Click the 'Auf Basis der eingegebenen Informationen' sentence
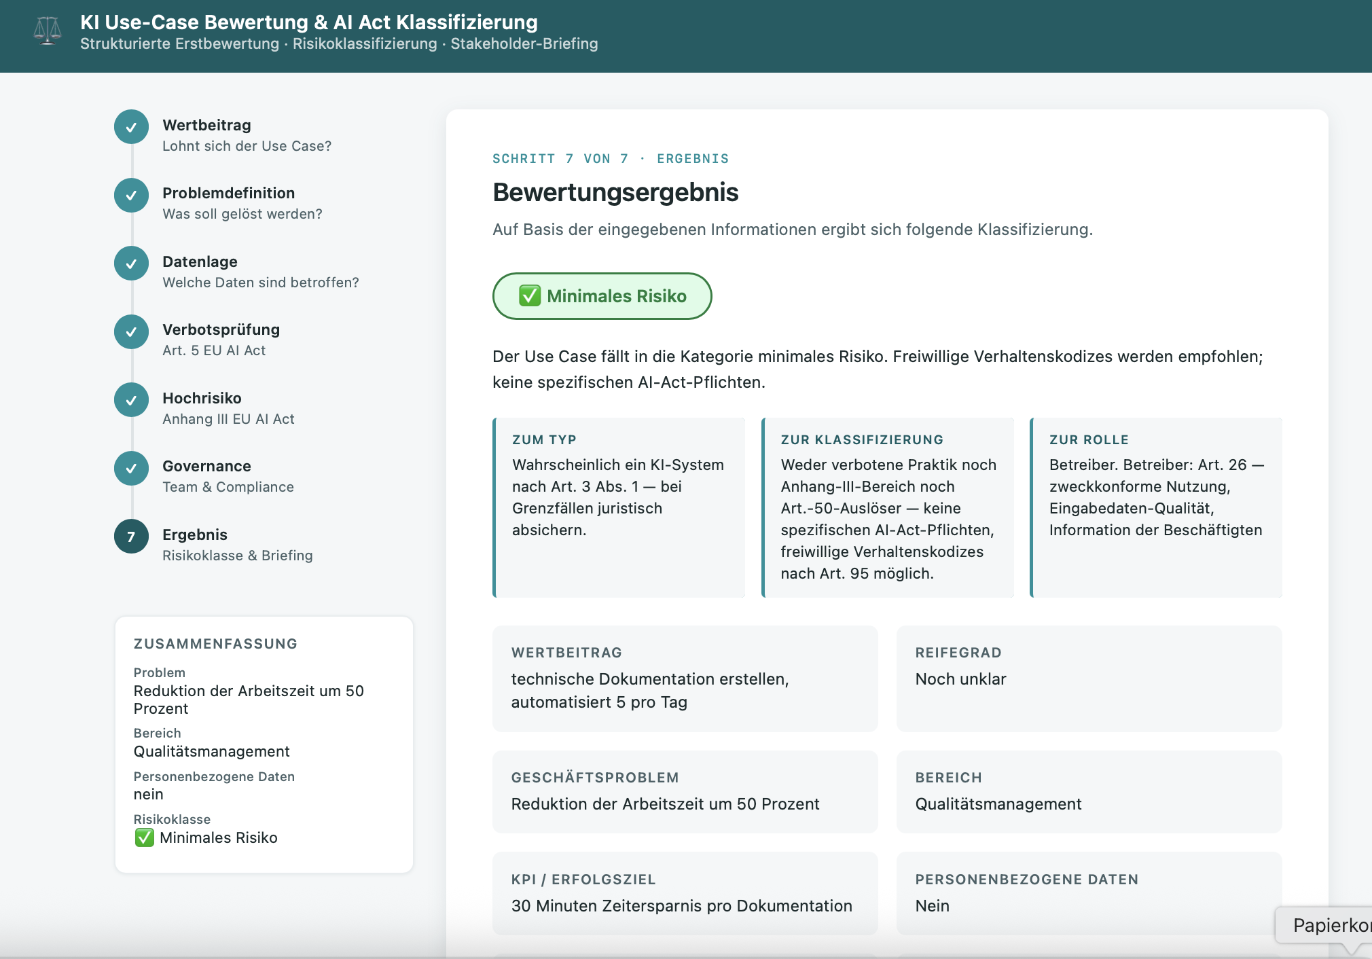 tap(793, 230)
